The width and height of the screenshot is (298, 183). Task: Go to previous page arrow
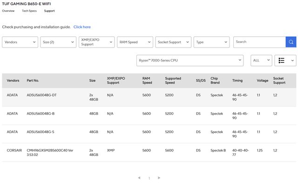[x=139, y=178]
